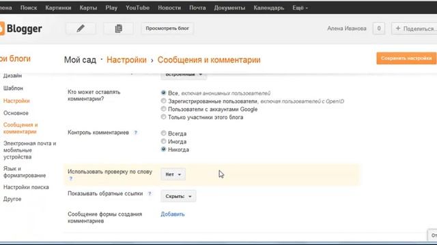Open Почта in the Google bar
437x245 pixels.
[197, 7]
